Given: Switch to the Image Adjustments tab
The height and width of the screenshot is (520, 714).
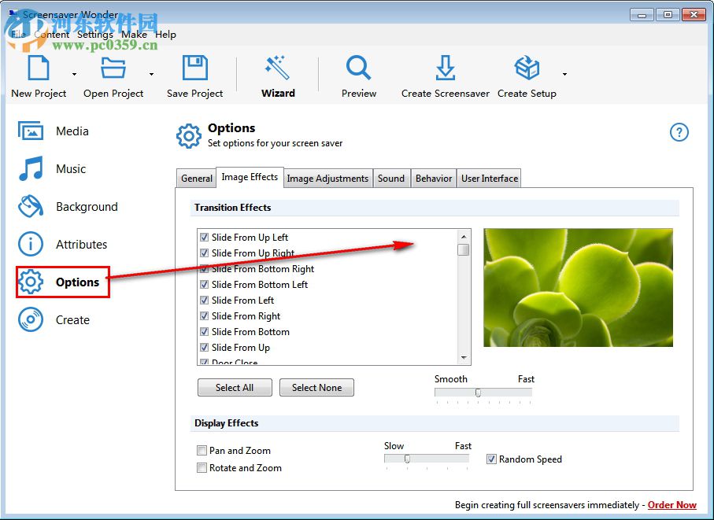Looking at the screenshot, I should [x=327, y=179].
